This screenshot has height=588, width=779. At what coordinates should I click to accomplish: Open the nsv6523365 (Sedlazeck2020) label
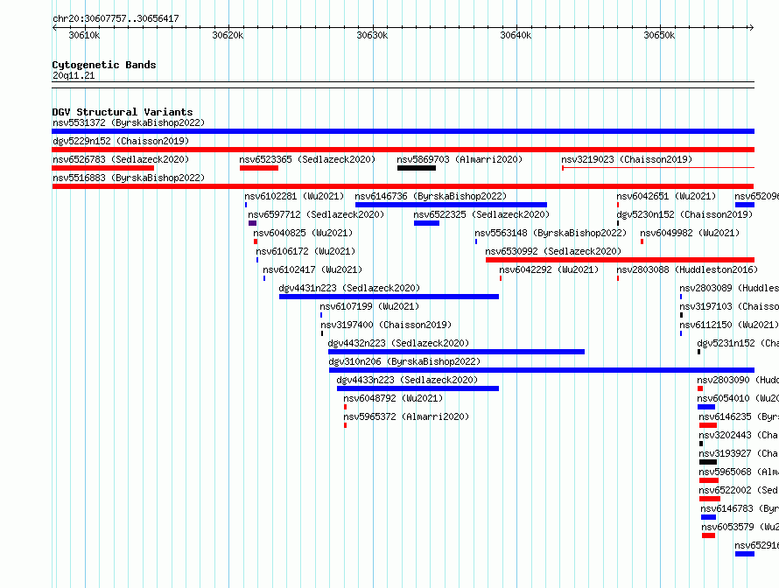point(307,159)
